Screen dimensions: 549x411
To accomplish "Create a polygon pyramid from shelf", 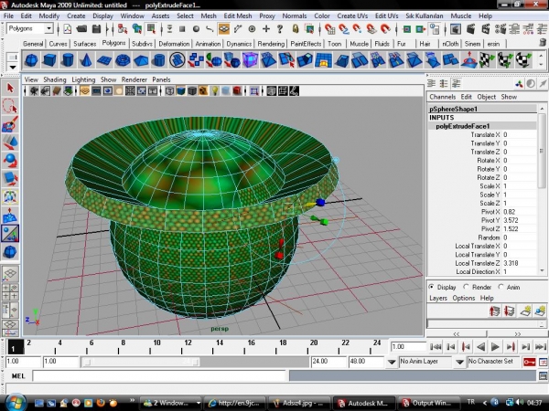I will [141, 60].
